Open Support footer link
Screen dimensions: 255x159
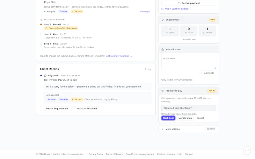pos(189,154)
